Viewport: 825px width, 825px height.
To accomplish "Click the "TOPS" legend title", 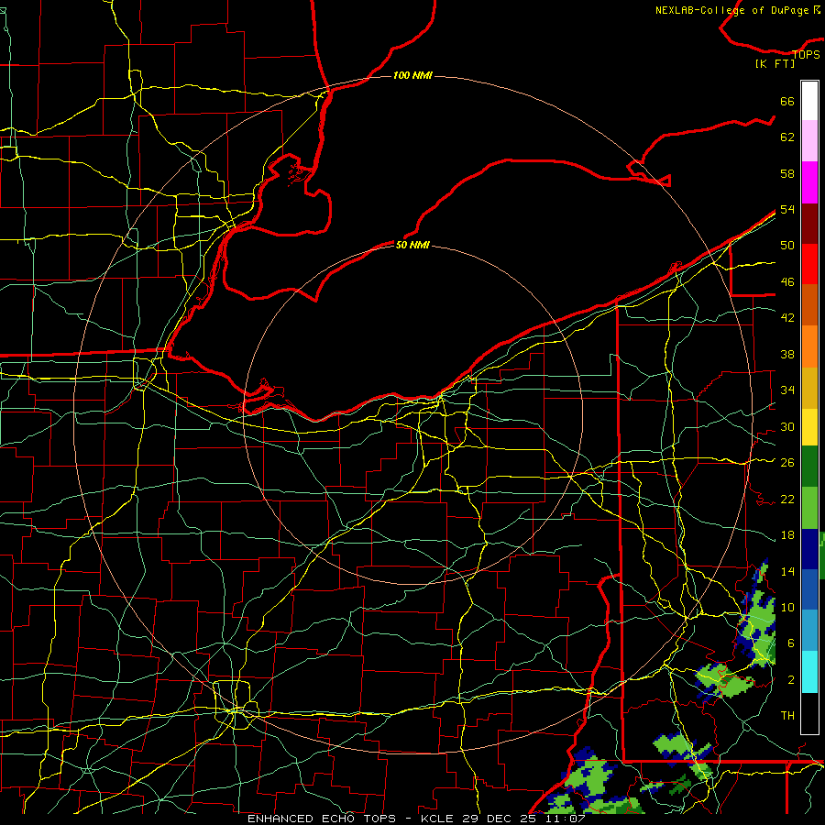I will coord(806,54).
